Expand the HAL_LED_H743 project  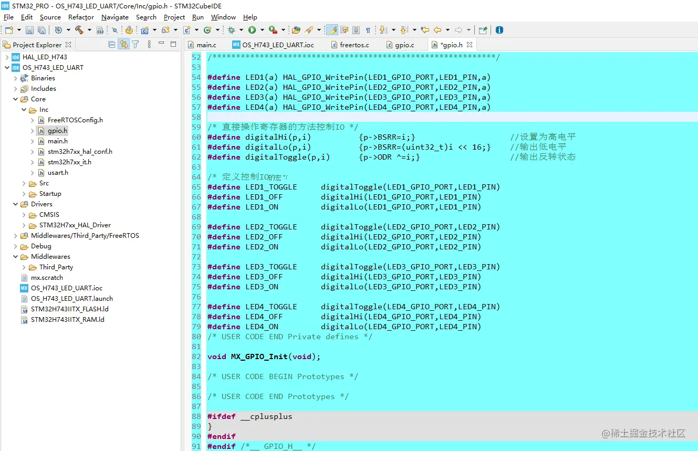tap(6, 57)
